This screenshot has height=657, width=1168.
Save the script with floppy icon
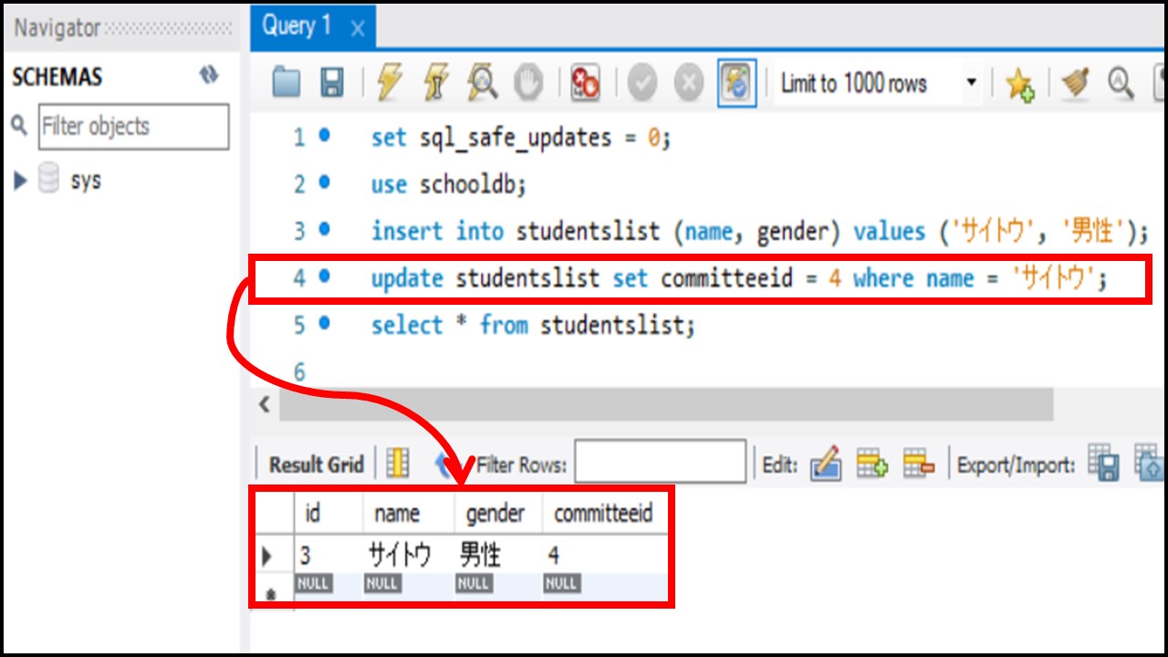(332, 84)
